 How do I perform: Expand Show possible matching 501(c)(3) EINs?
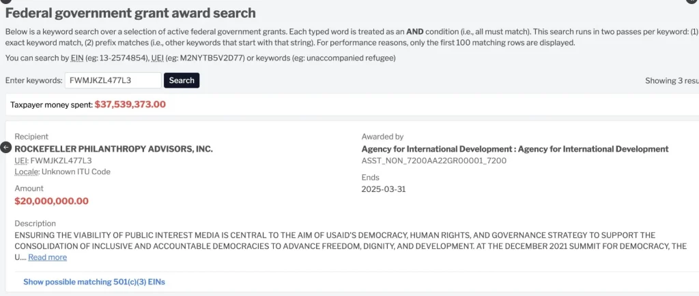94,282
